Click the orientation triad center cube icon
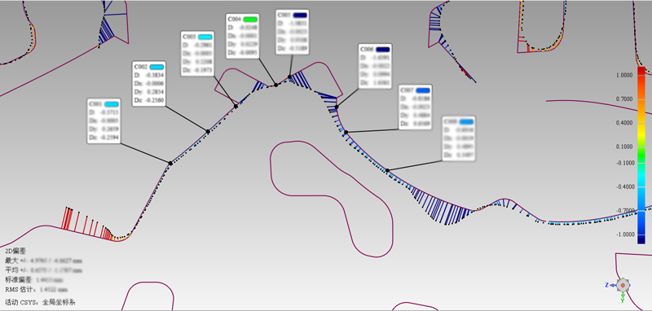This screenshot has width=652, height=311. [623, 285]
